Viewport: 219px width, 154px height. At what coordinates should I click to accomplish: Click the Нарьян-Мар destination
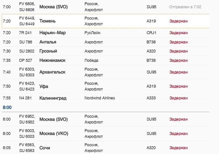click(x=52, y=33)
